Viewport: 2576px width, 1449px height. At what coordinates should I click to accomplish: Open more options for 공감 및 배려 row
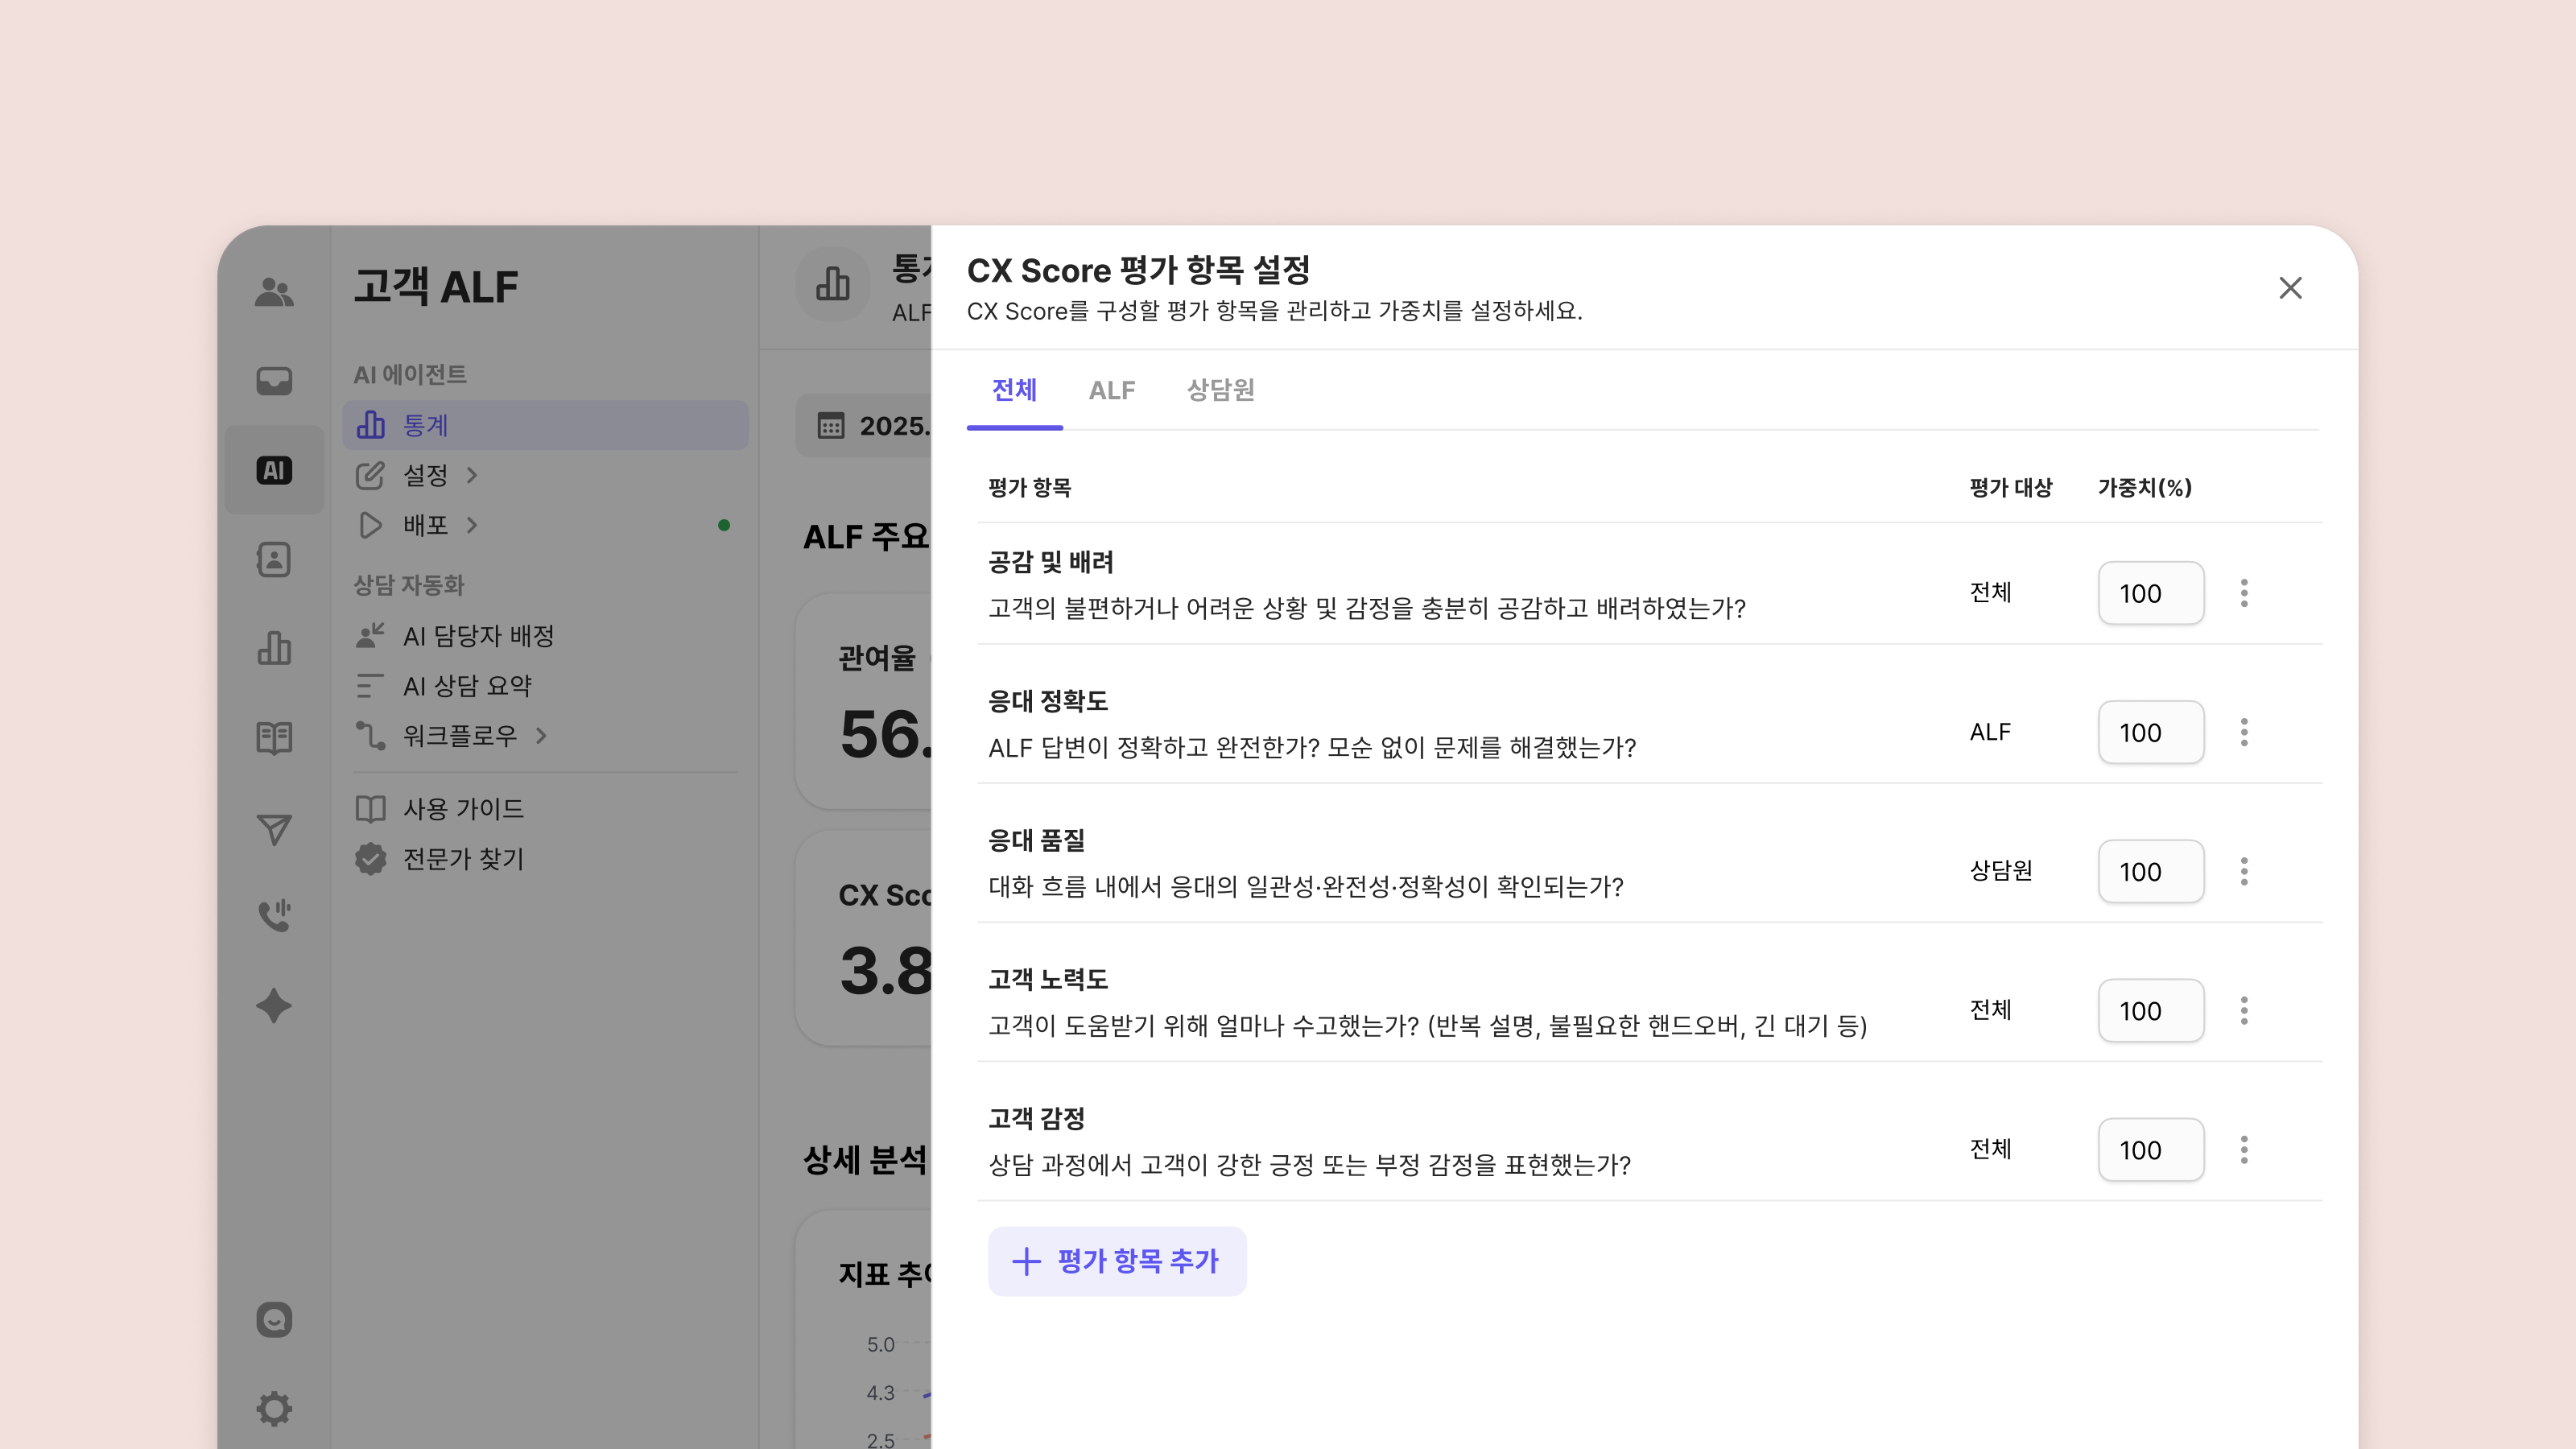point(2244,593)
